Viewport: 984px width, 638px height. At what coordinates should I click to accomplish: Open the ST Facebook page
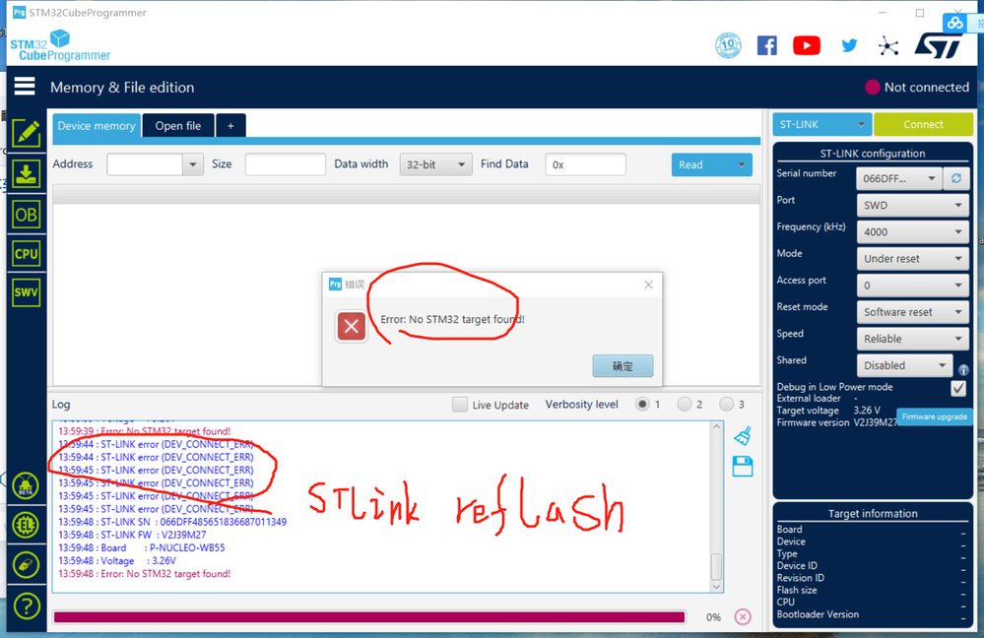point(767,45)
